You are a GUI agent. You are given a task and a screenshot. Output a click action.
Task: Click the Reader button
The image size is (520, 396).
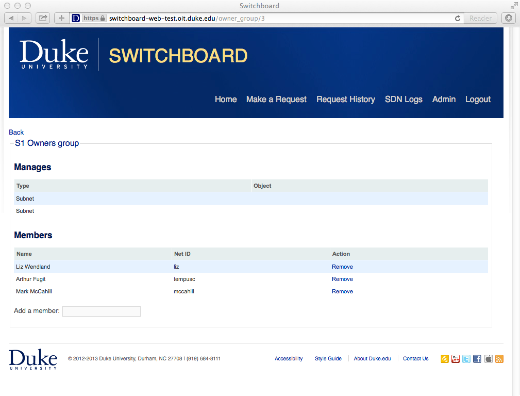[x=480, y=18]
